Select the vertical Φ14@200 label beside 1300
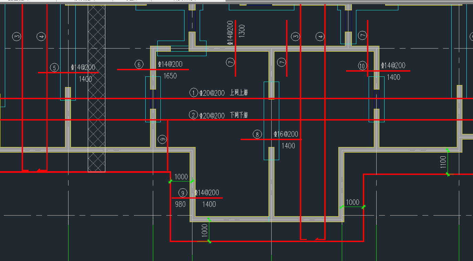The height and width of the screenshot is (261, 473). 230,33
